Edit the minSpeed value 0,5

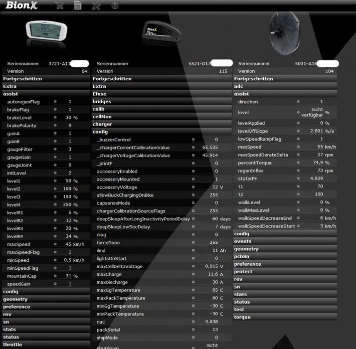point(67,260)
